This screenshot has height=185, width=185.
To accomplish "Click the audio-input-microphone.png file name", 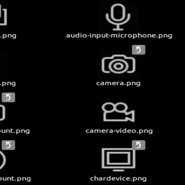I will [119, 36].
